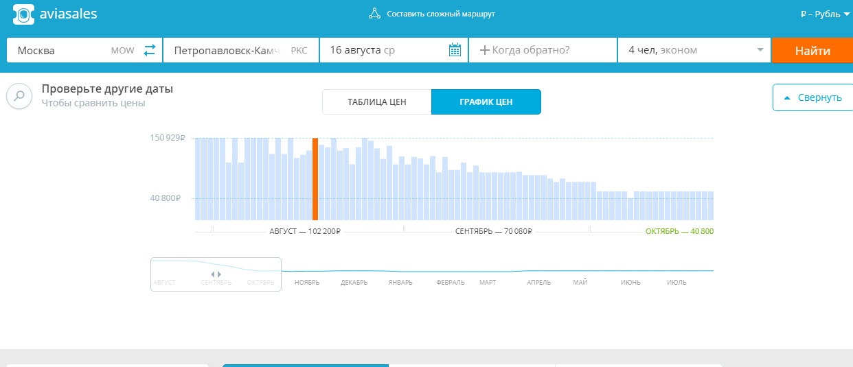
Task: Click the magnifier icon near 'Проверьте другие даты'
Action: (19, 96)
